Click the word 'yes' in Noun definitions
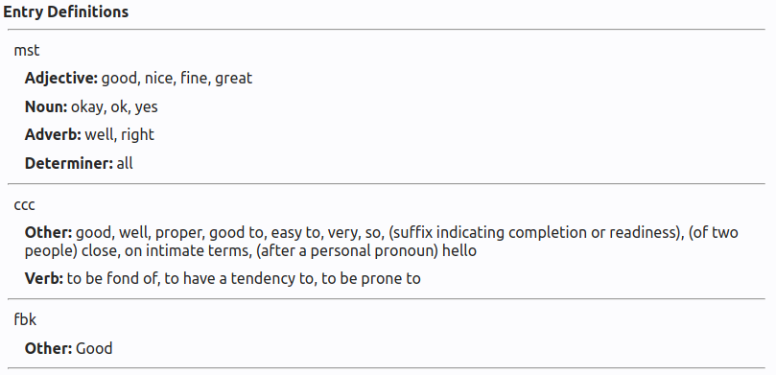 147,107
